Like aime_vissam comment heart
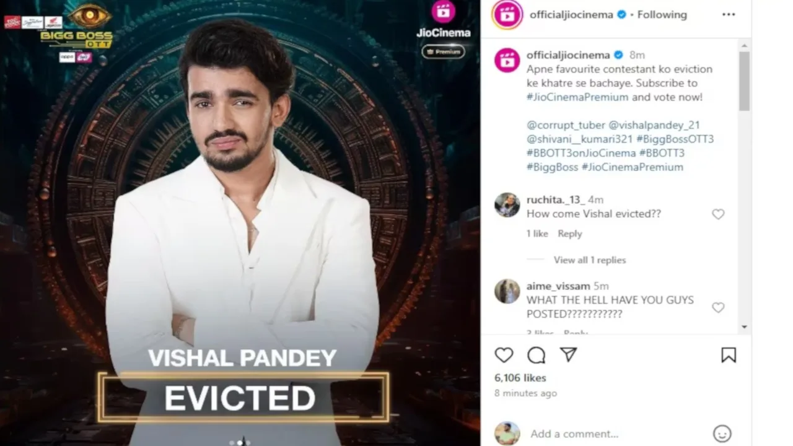The height and width of the screenshot is (446, 793). pyautogui.click(x=718, y=308)
